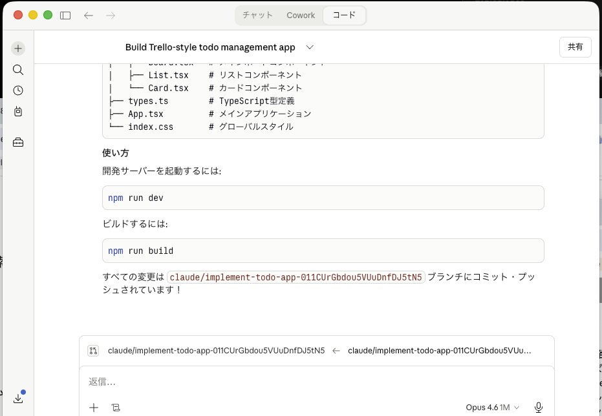Screen dimensions: 602x416
Task: Click the inline branch name code snippet
Action: (x=296, y=277)
